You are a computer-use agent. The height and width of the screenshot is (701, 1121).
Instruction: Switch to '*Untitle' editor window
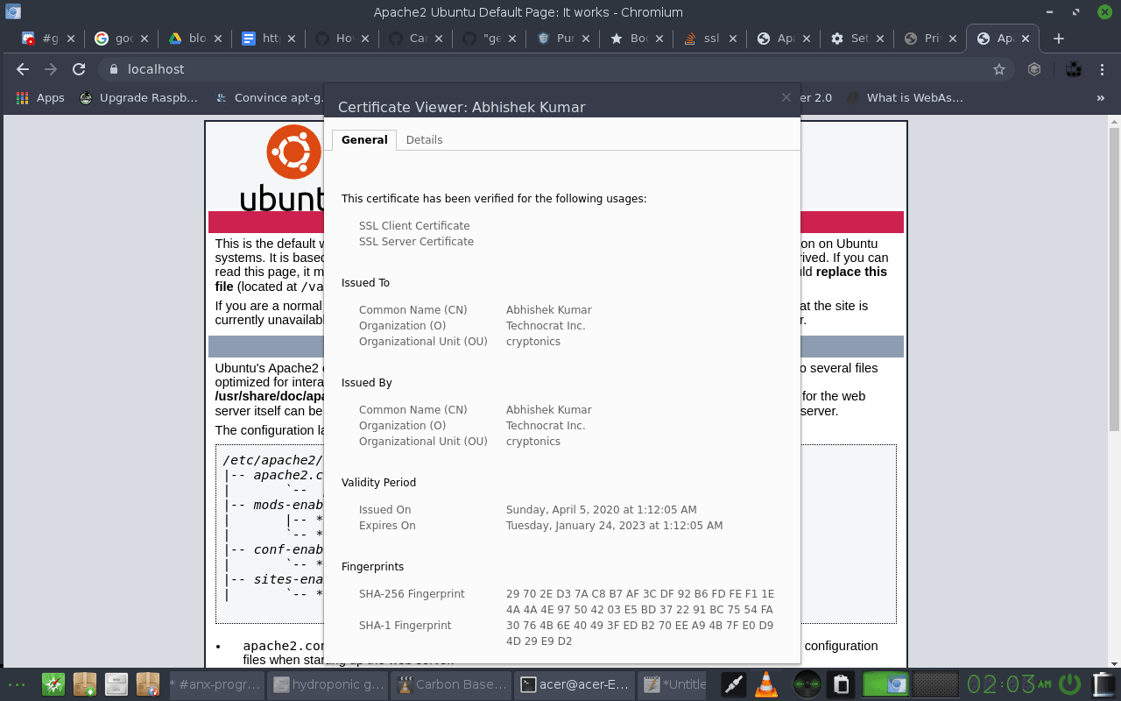click(673, 684)
